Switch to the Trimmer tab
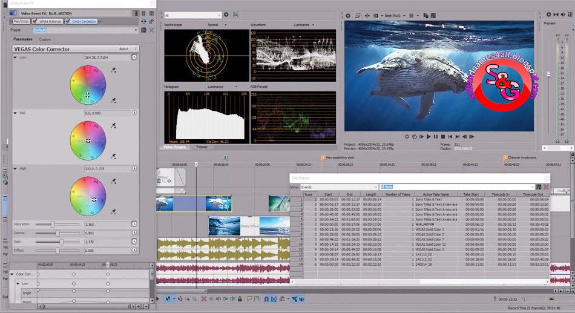Image resolution: width=575 pixels, height=313 pixels. pos(202,147)
